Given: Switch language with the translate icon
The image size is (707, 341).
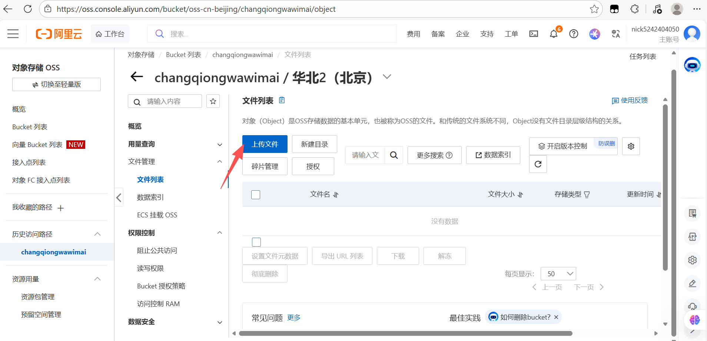Looking at the screenshot, I should [616, 34].
